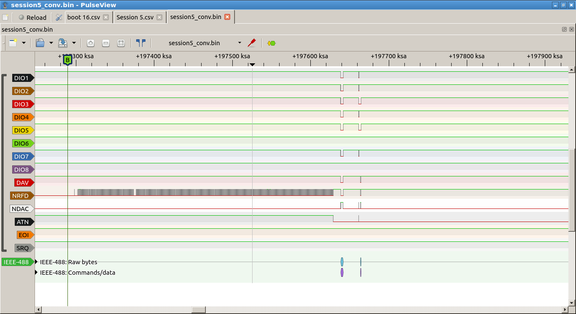This screenshot has width=576, height=314.
Task: Click the green IEEE-488 decoder label
Action: coord(16,262)
